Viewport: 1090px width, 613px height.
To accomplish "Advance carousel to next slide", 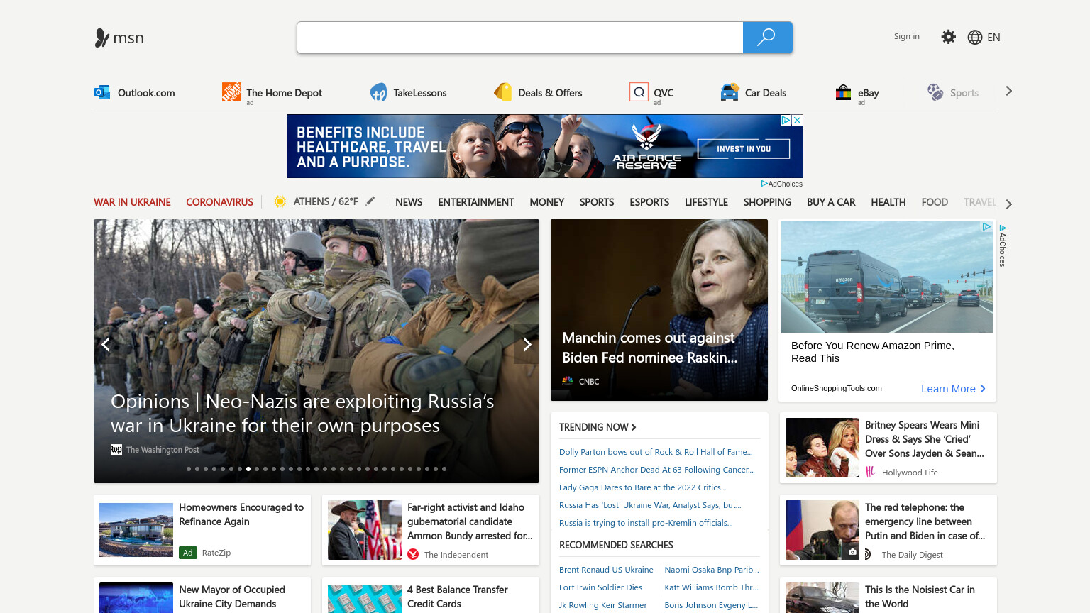I will click(x=527, y=345).
